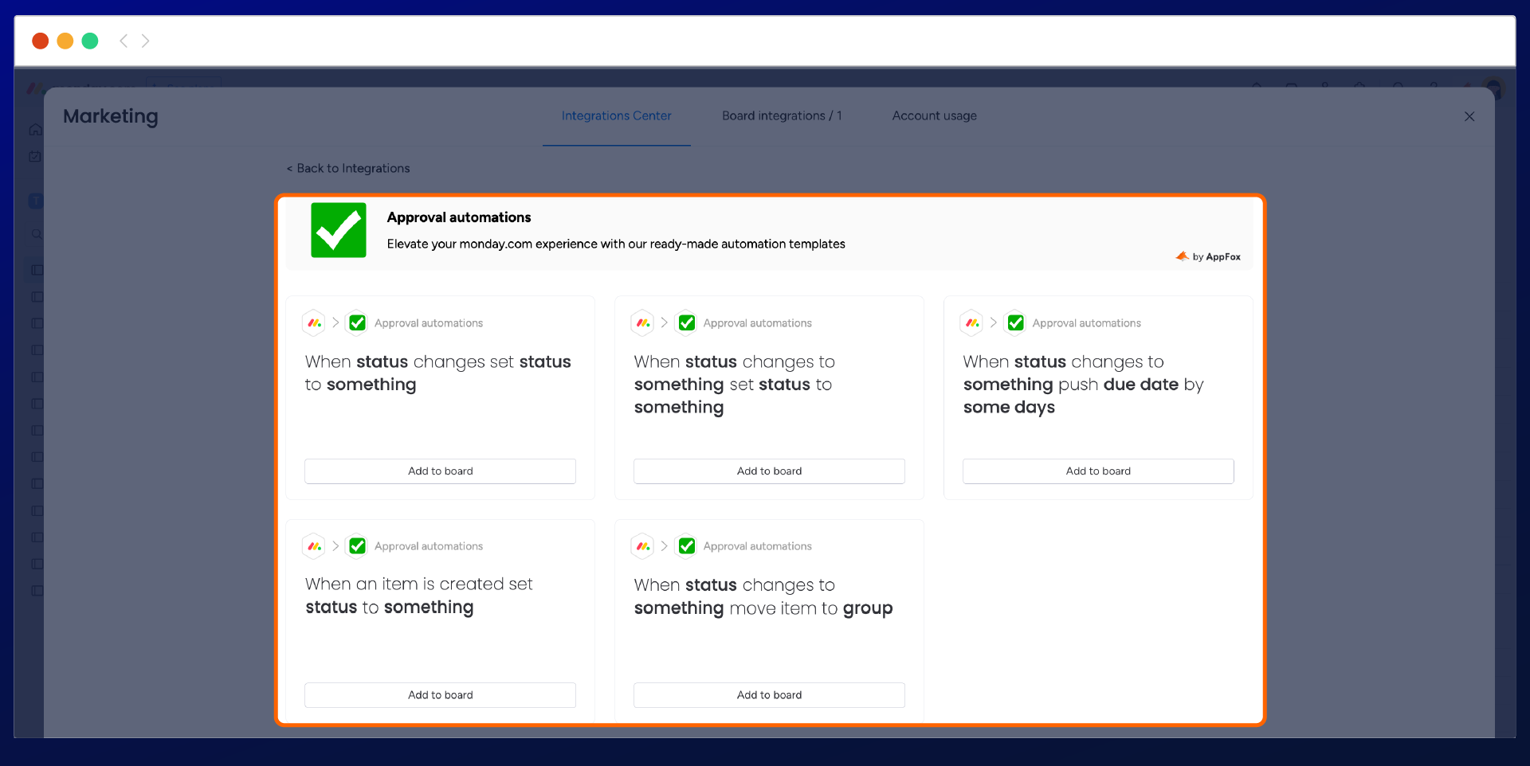1530x766 pixels.
Task: Add 'move item to group' recipe to board
Action: [769, 695]
